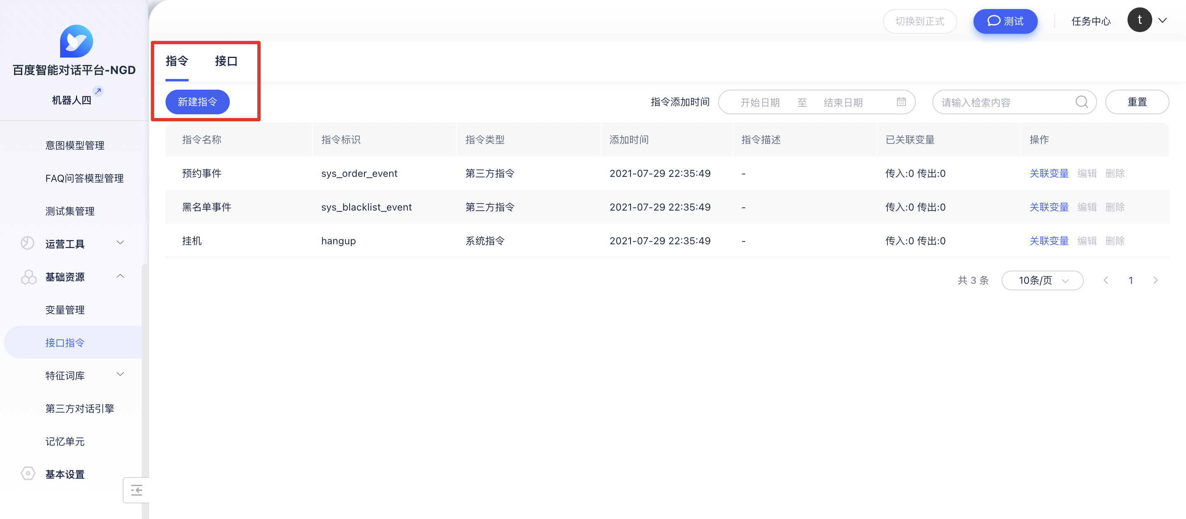Viewport: 1186px width, 519px height.
Task: Switch to the 接口 tab
Action: 226,61
